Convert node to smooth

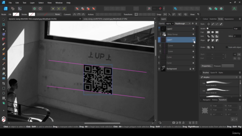79,14
